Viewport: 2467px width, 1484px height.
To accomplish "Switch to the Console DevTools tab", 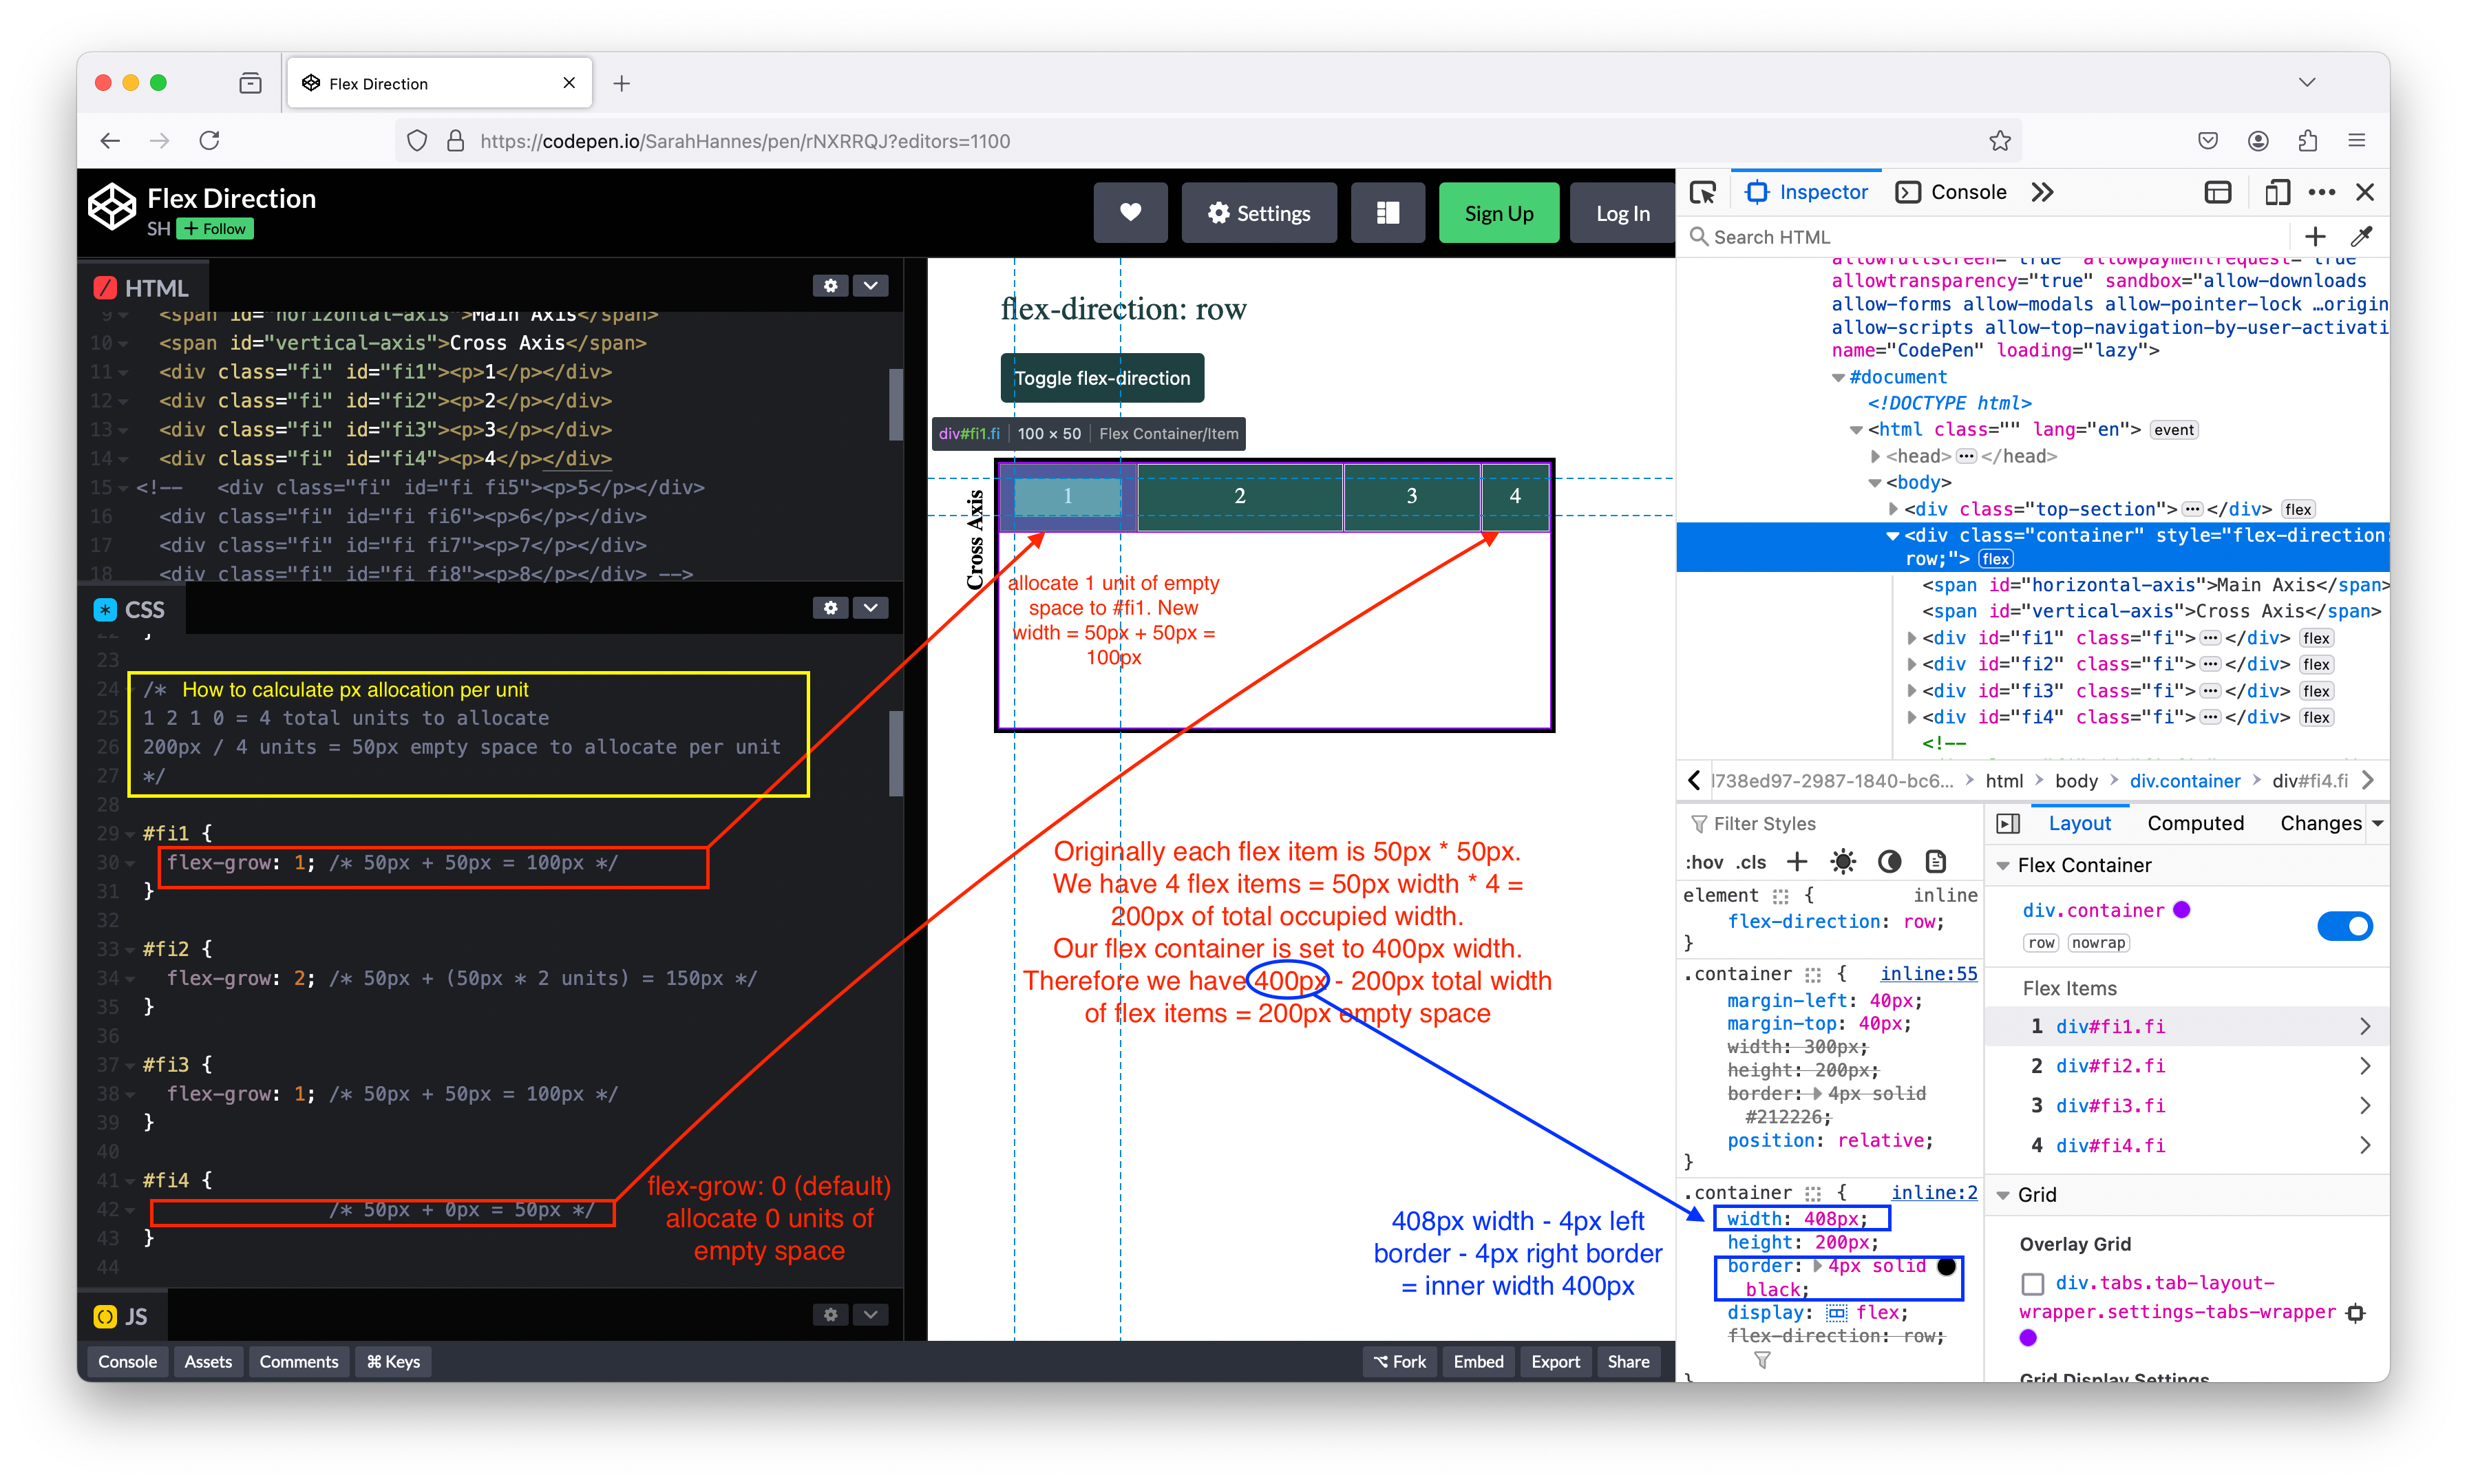I will [1952, 192].
